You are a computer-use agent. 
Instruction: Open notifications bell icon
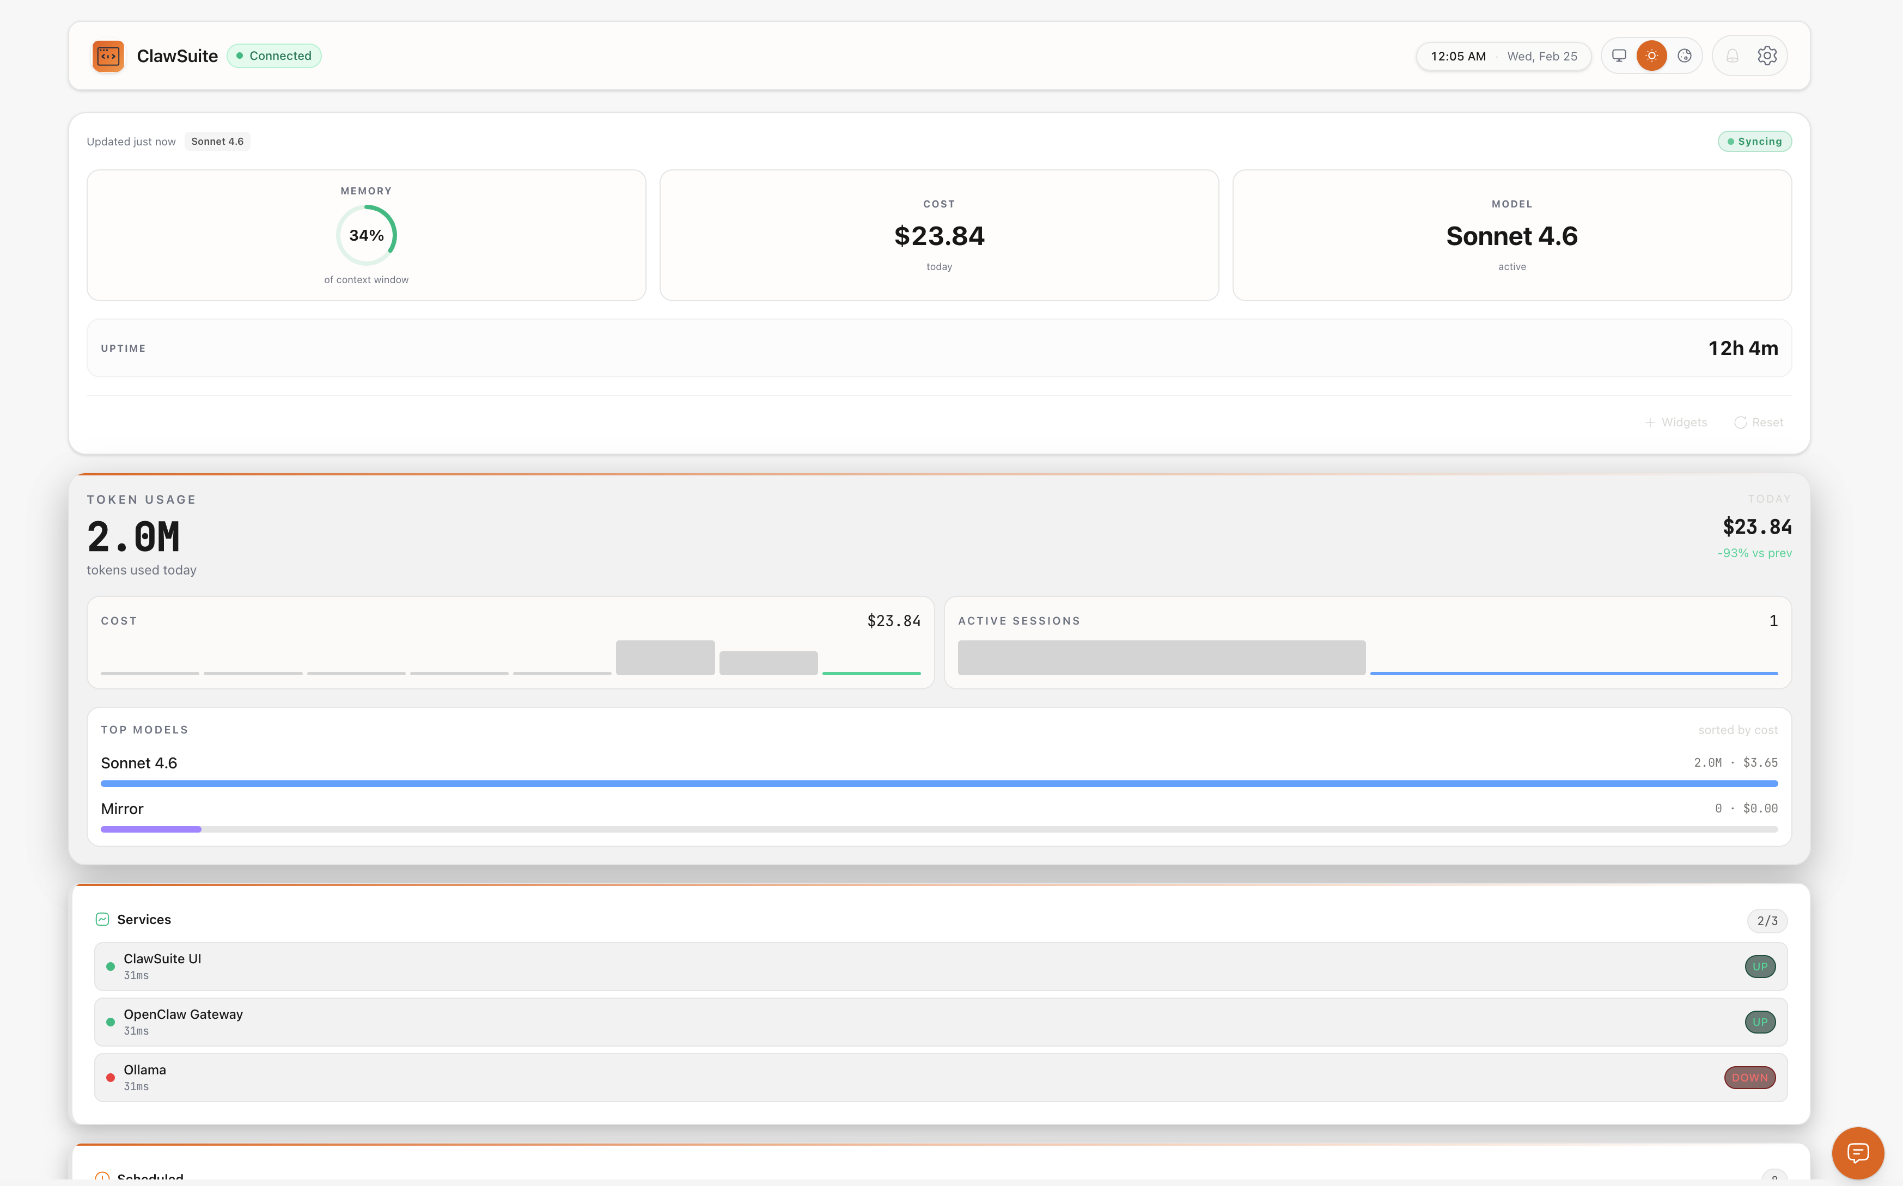(x=1732, y=56)
